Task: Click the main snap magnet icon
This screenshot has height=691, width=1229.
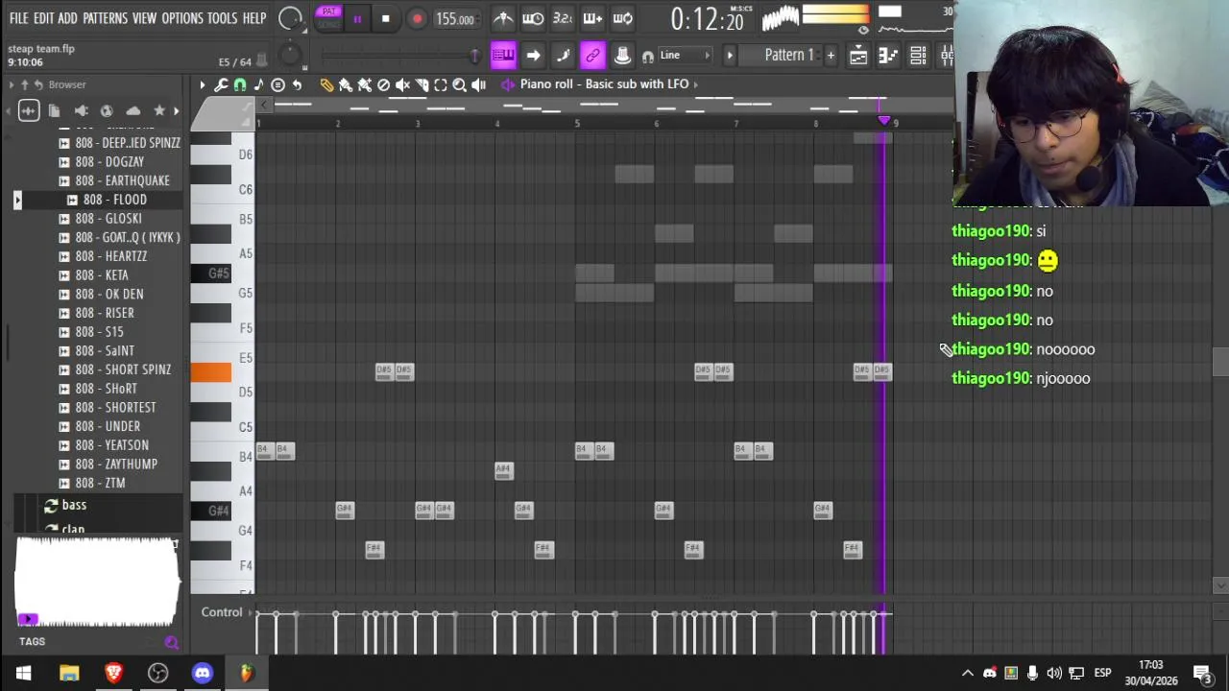Action: (648, 57)
